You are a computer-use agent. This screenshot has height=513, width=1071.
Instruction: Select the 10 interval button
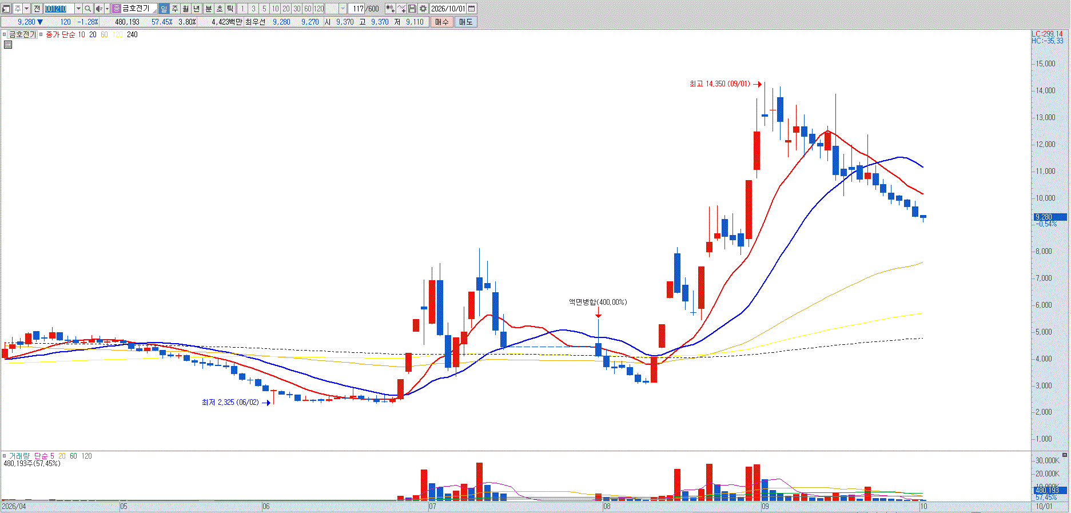[275, 9]
